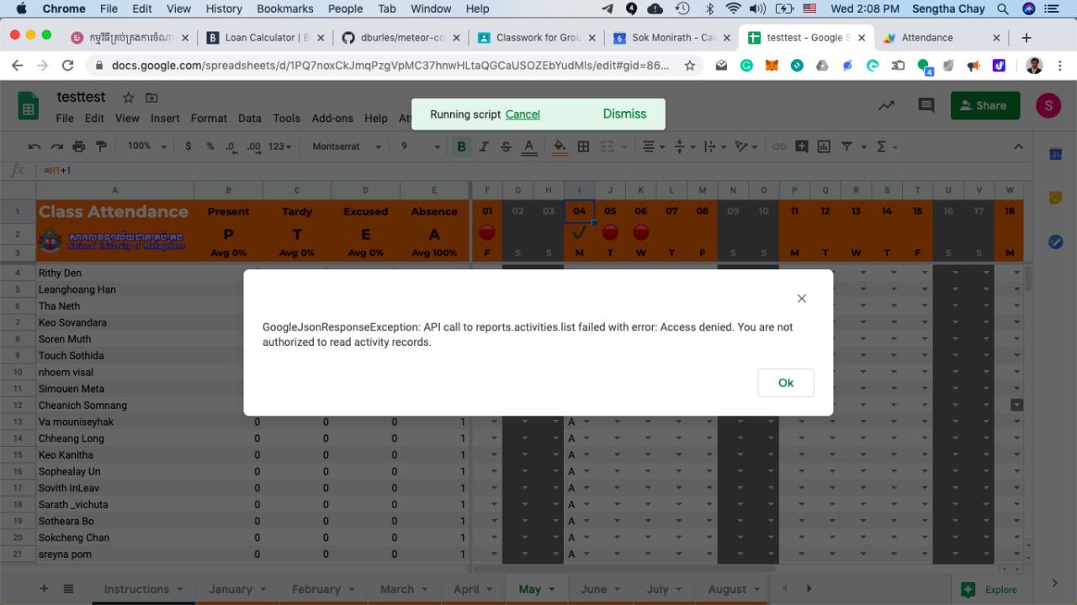Open the activity dashboard trend icon
This screenshot has width=1077, height=605.
(x=886, y=105)
